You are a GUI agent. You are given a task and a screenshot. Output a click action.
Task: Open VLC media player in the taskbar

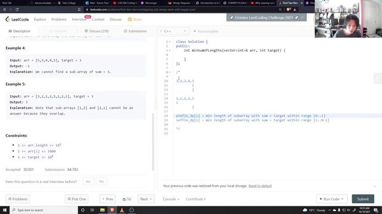(122, 210)
